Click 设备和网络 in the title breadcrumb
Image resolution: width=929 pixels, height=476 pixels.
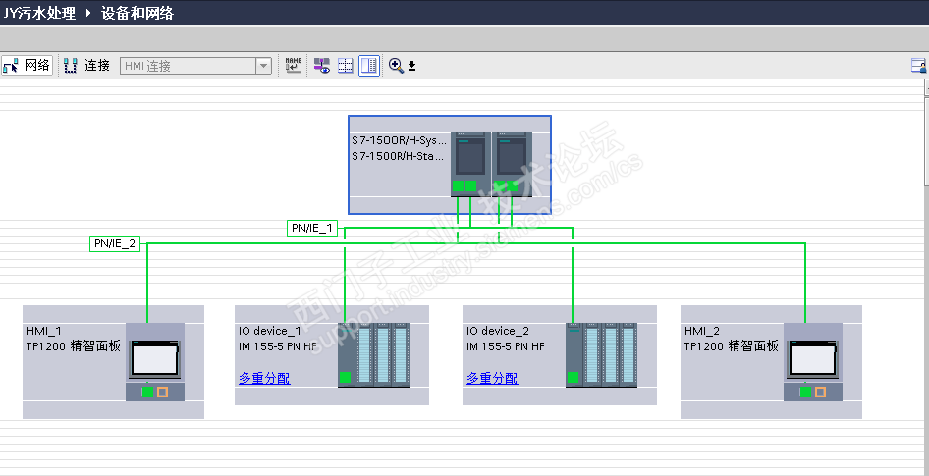click(x=137, y=13)
